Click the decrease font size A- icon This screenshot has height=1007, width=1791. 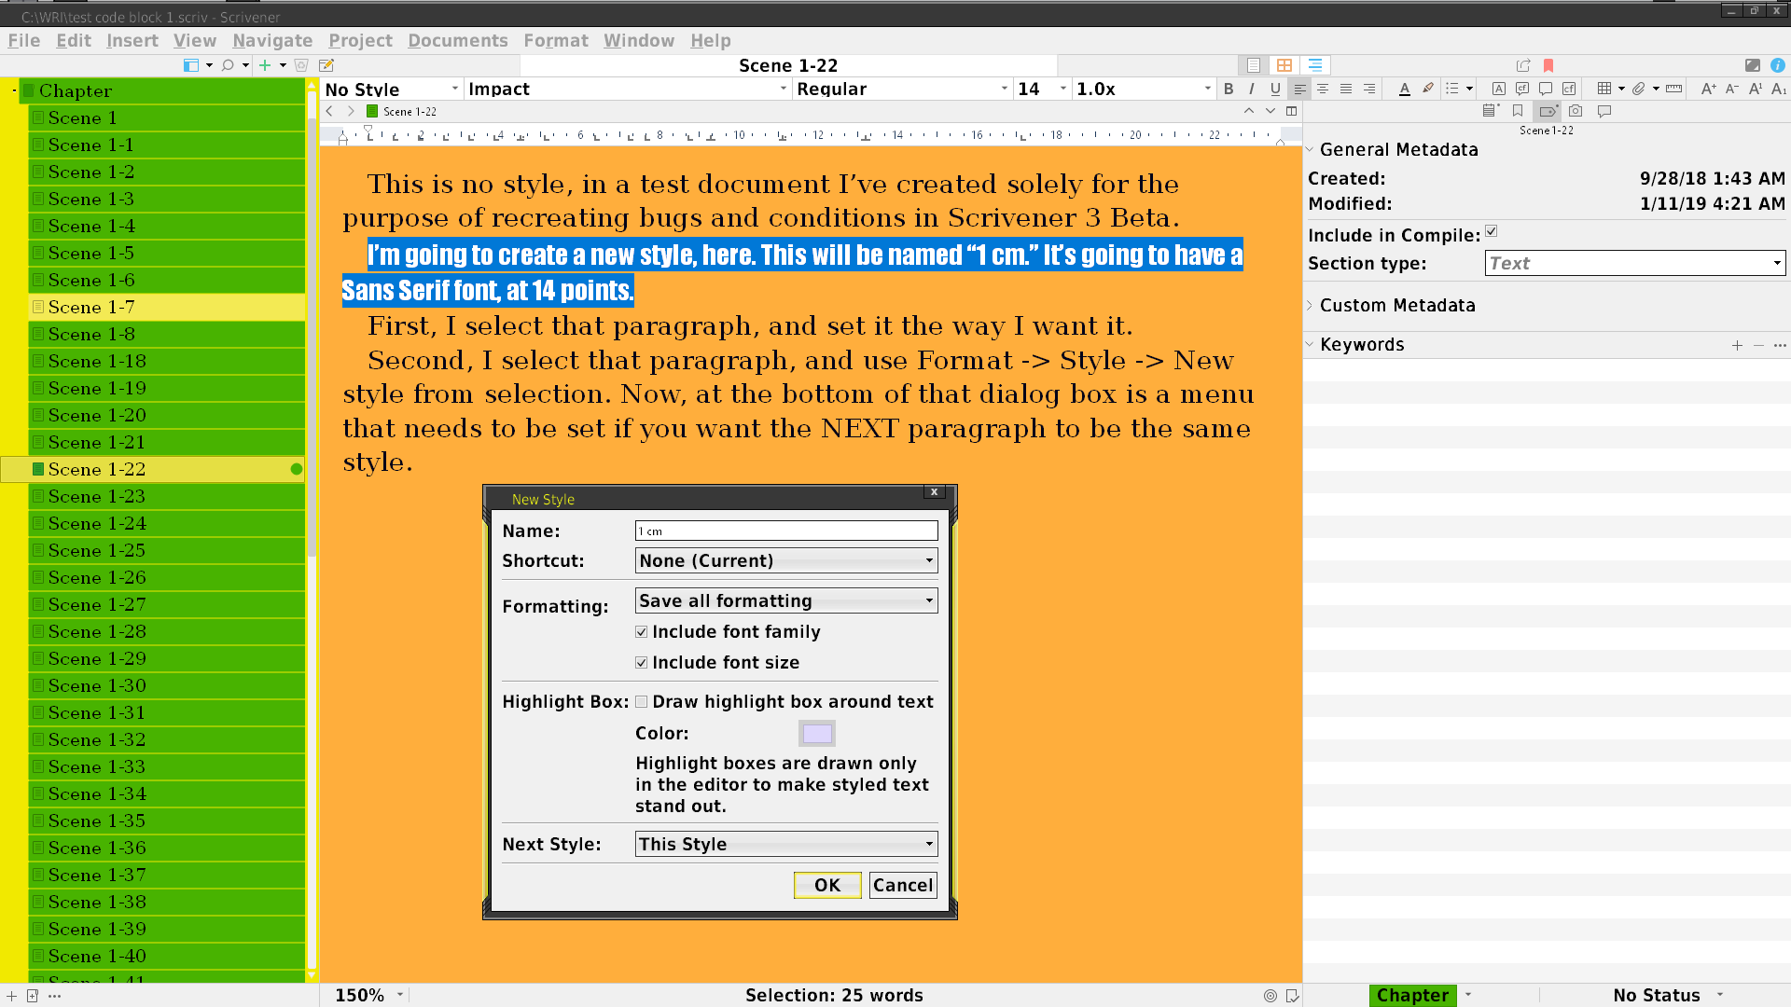[1732, 89]
